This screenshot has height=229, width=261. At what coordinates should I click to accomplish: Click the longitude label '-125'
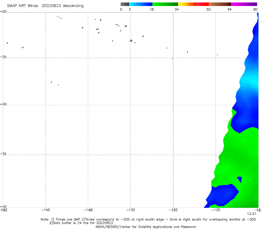pos(216,210)
